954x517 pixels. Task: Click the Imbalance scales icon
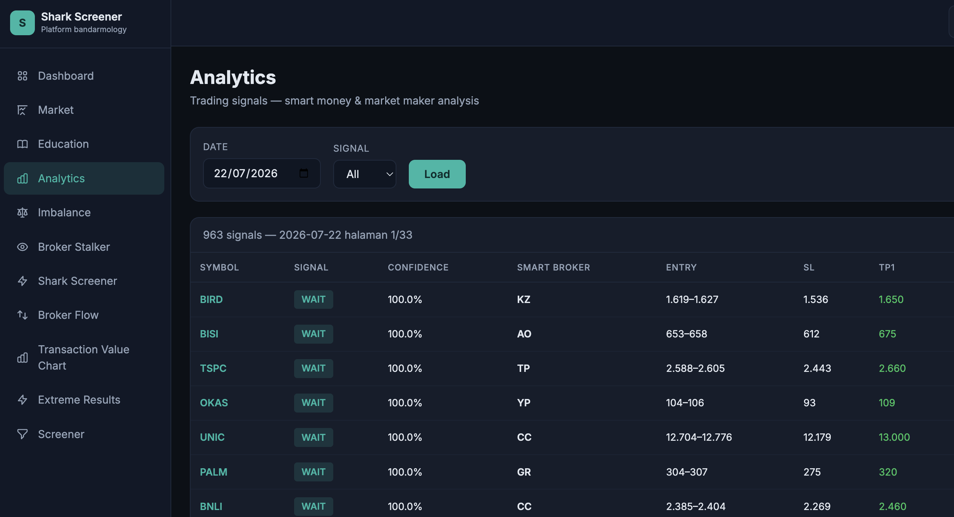pyautogui.click(x=22, y=212)
